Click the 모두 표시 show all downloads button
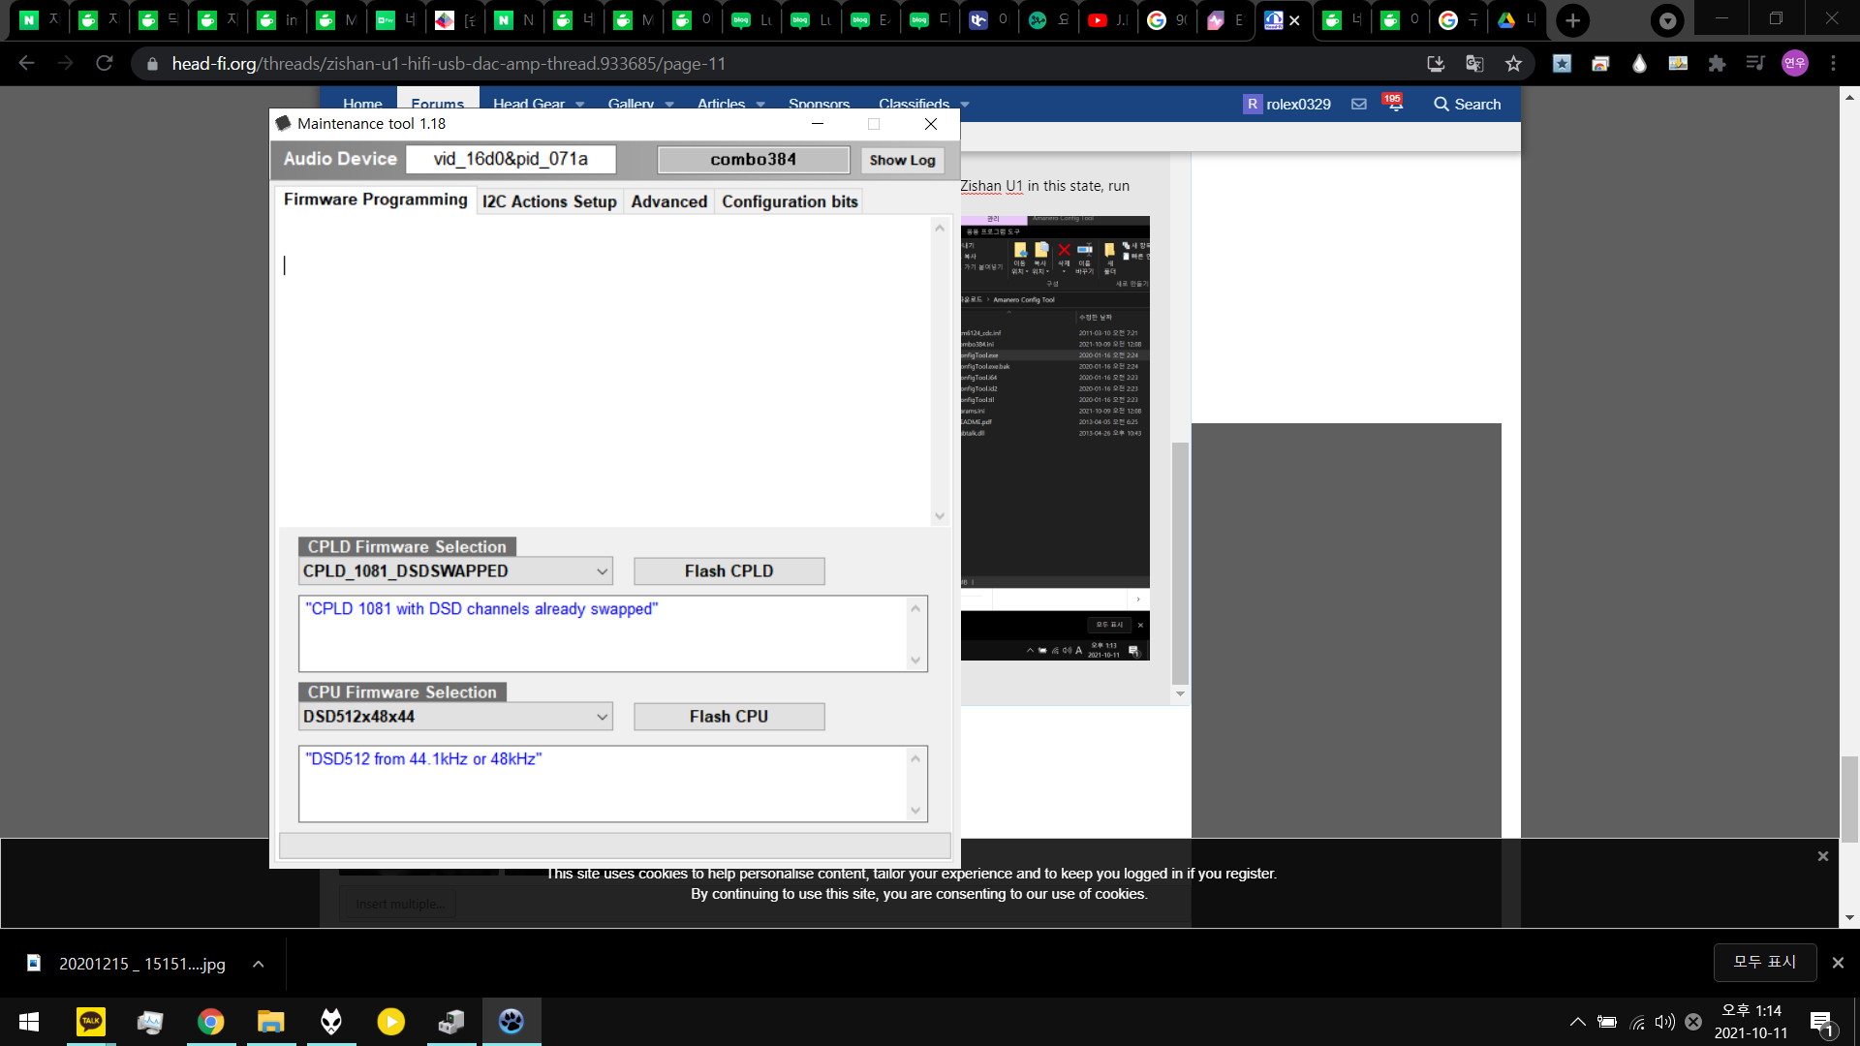1860x1046 pixels. (1764, 963)
